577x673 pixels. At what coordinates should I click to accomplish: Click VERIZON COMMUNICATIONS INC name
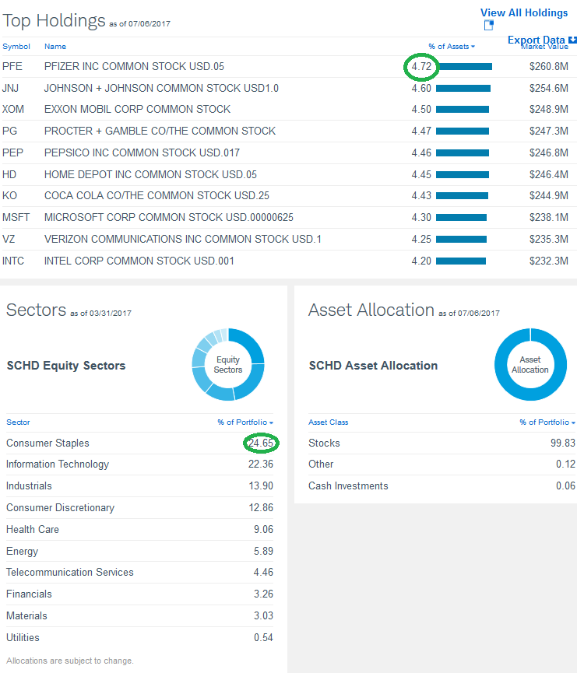(182, 239)
